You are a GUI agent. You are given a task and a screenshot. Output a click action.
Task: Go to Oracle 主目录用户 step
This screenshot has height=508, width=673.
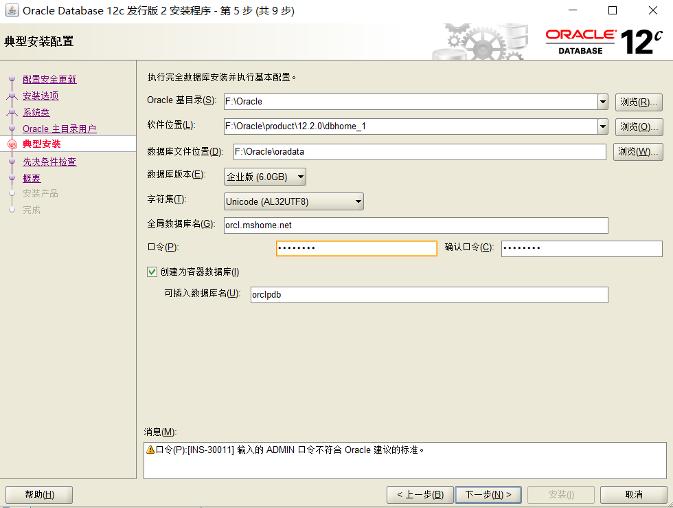(59, 129)
